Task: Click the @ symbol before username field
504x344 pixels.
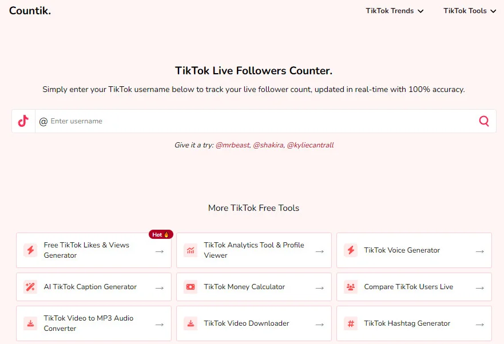Action: [43, 121]
